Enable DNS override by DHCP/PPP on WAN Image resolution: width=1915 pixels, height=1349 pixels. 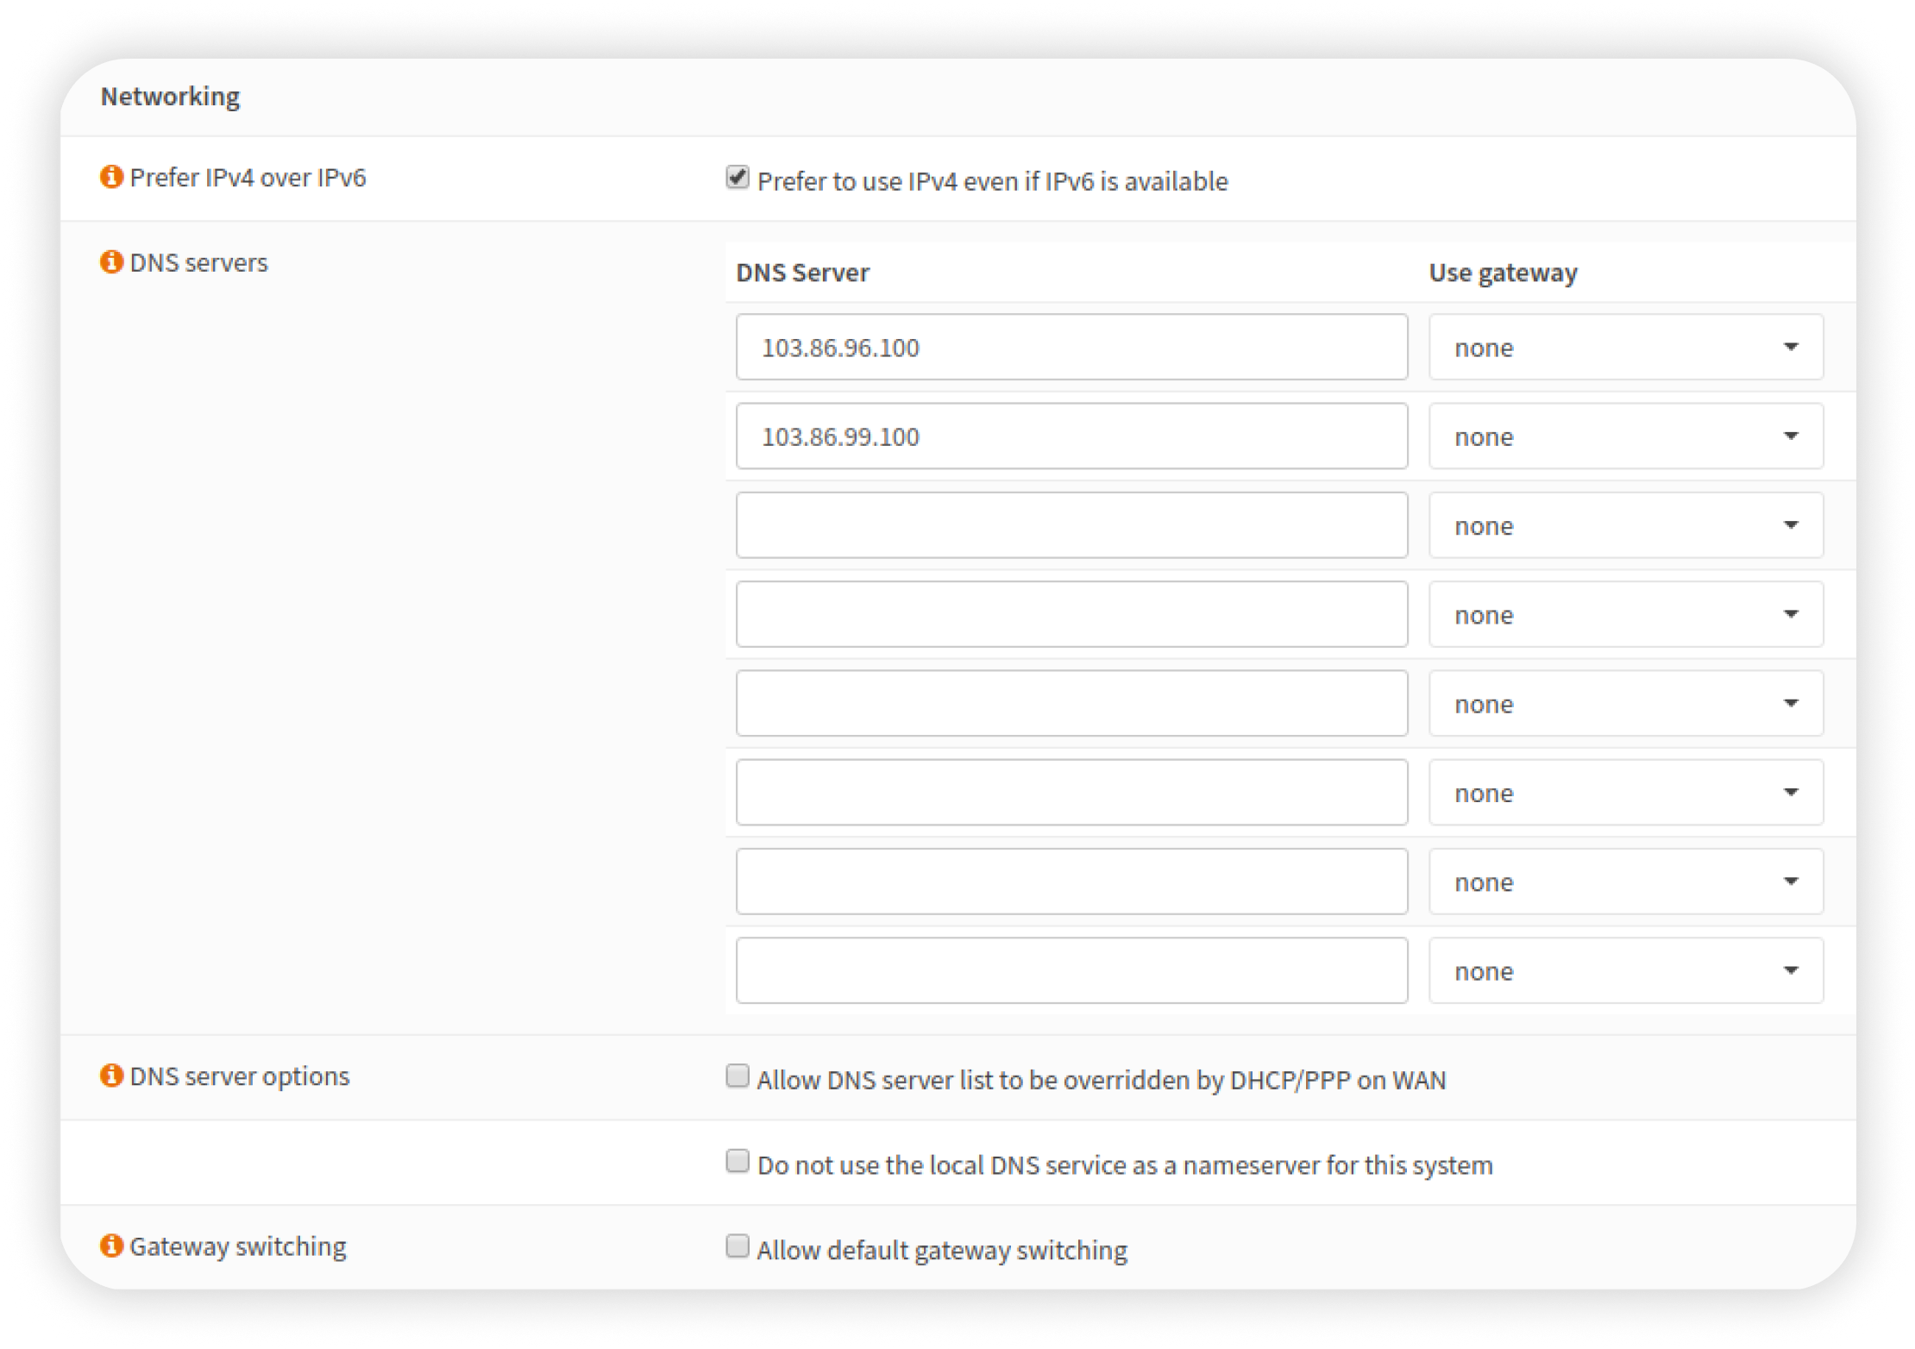(738, 1076)
